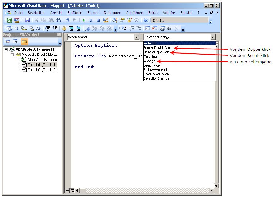Image resolution: width=273 pixels, height=197 pixels.
Task: Open the Properties Window icon
Action: click(122, 20)
